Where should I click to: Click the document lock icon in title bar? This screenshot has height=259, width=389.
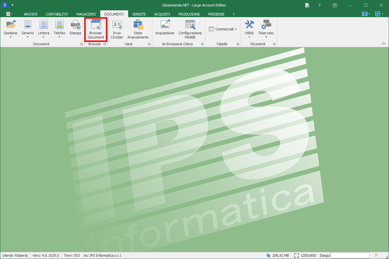tap(307, 5)
